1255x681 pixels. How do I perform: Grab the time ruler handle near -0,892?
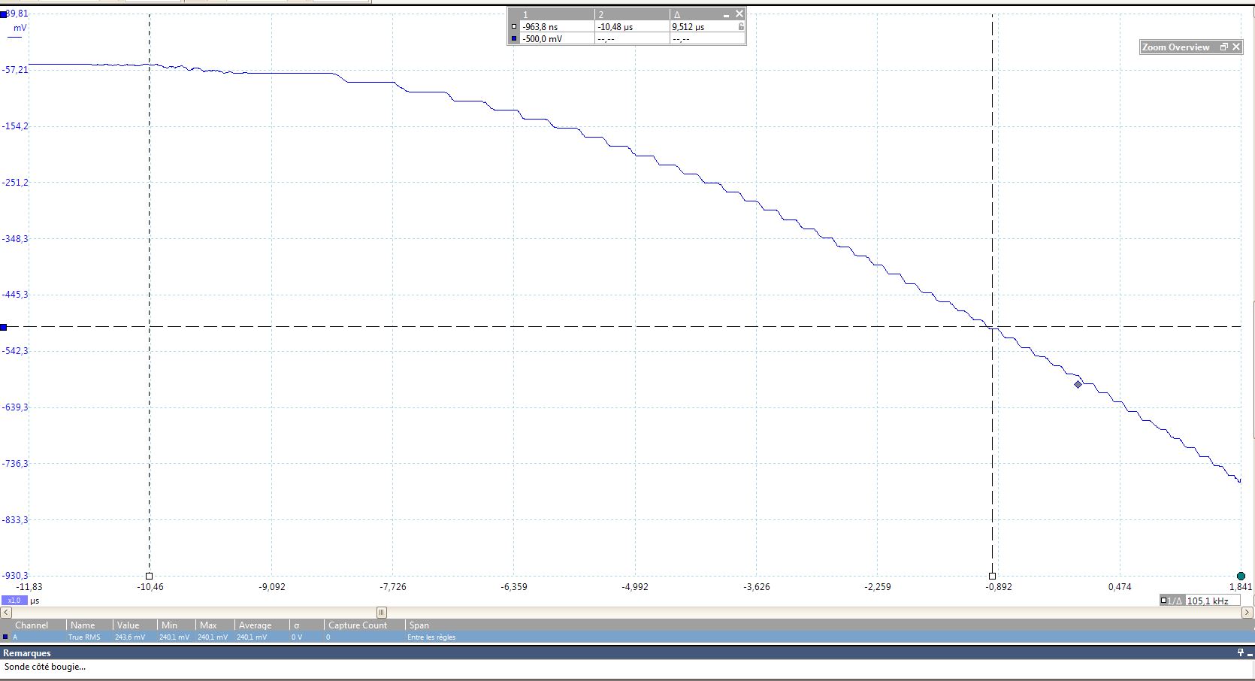pos(992,576)
